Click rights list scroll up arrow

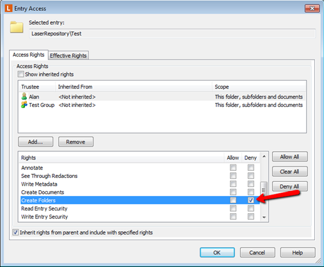click(x=264, y=157)
